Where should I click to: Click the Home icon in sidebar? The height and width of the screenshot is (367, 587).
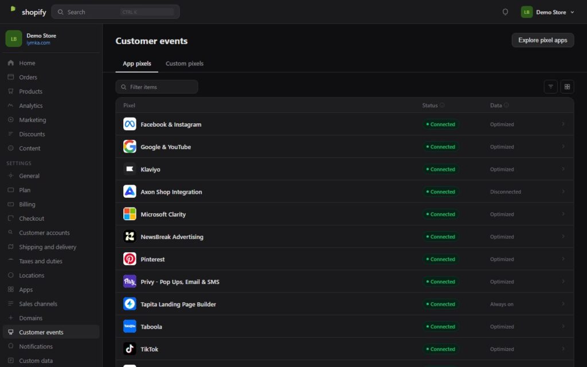click(10, 63)
